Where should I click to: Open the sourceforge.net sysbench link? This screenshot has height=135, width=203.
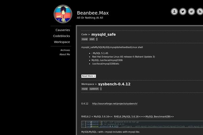coord(115,104)
